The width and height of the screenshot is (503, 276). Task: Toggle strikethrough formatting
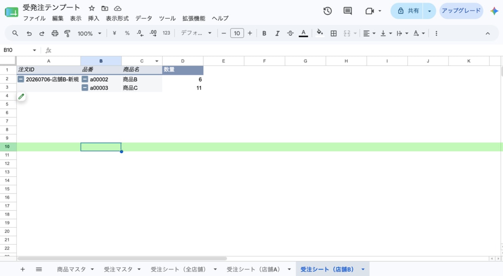click(x=290, y=33)
